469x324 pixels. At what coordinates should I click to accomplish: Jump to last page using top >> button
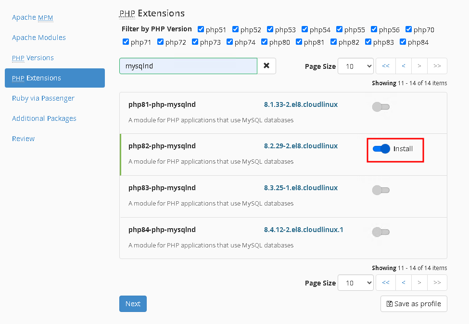437,66
